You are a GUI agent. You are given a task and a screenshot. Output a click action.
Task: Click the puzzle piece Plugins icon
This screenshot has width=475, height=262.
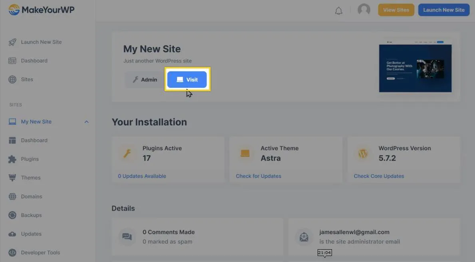(12, 159)
